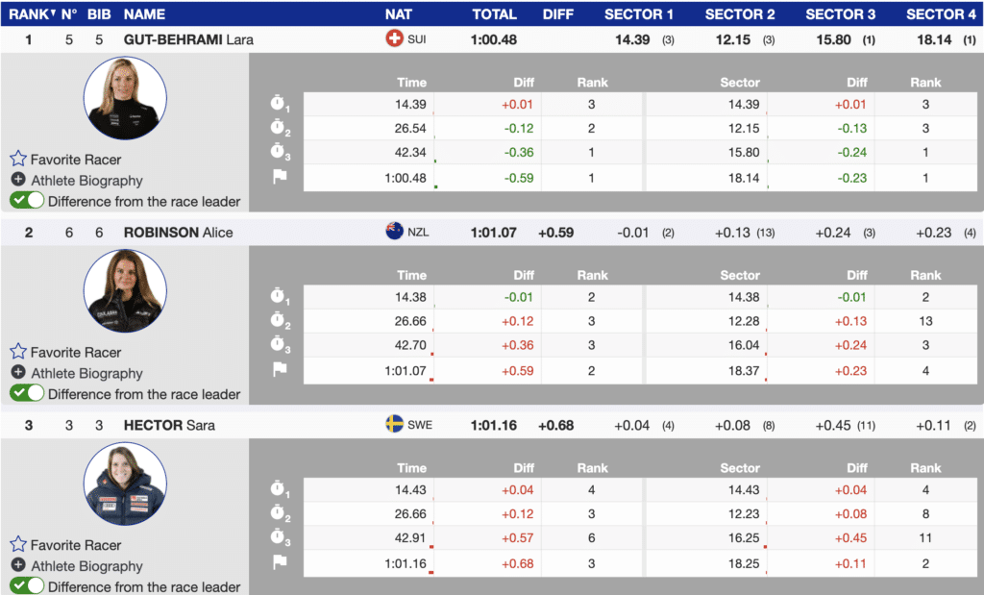
Task: Turn off Hector's difference from race leader toggle
Action: pos(27,586)
